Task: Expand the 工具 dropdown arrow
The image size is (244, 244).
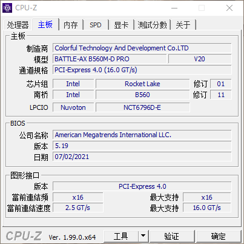Action: click(143, 236)
